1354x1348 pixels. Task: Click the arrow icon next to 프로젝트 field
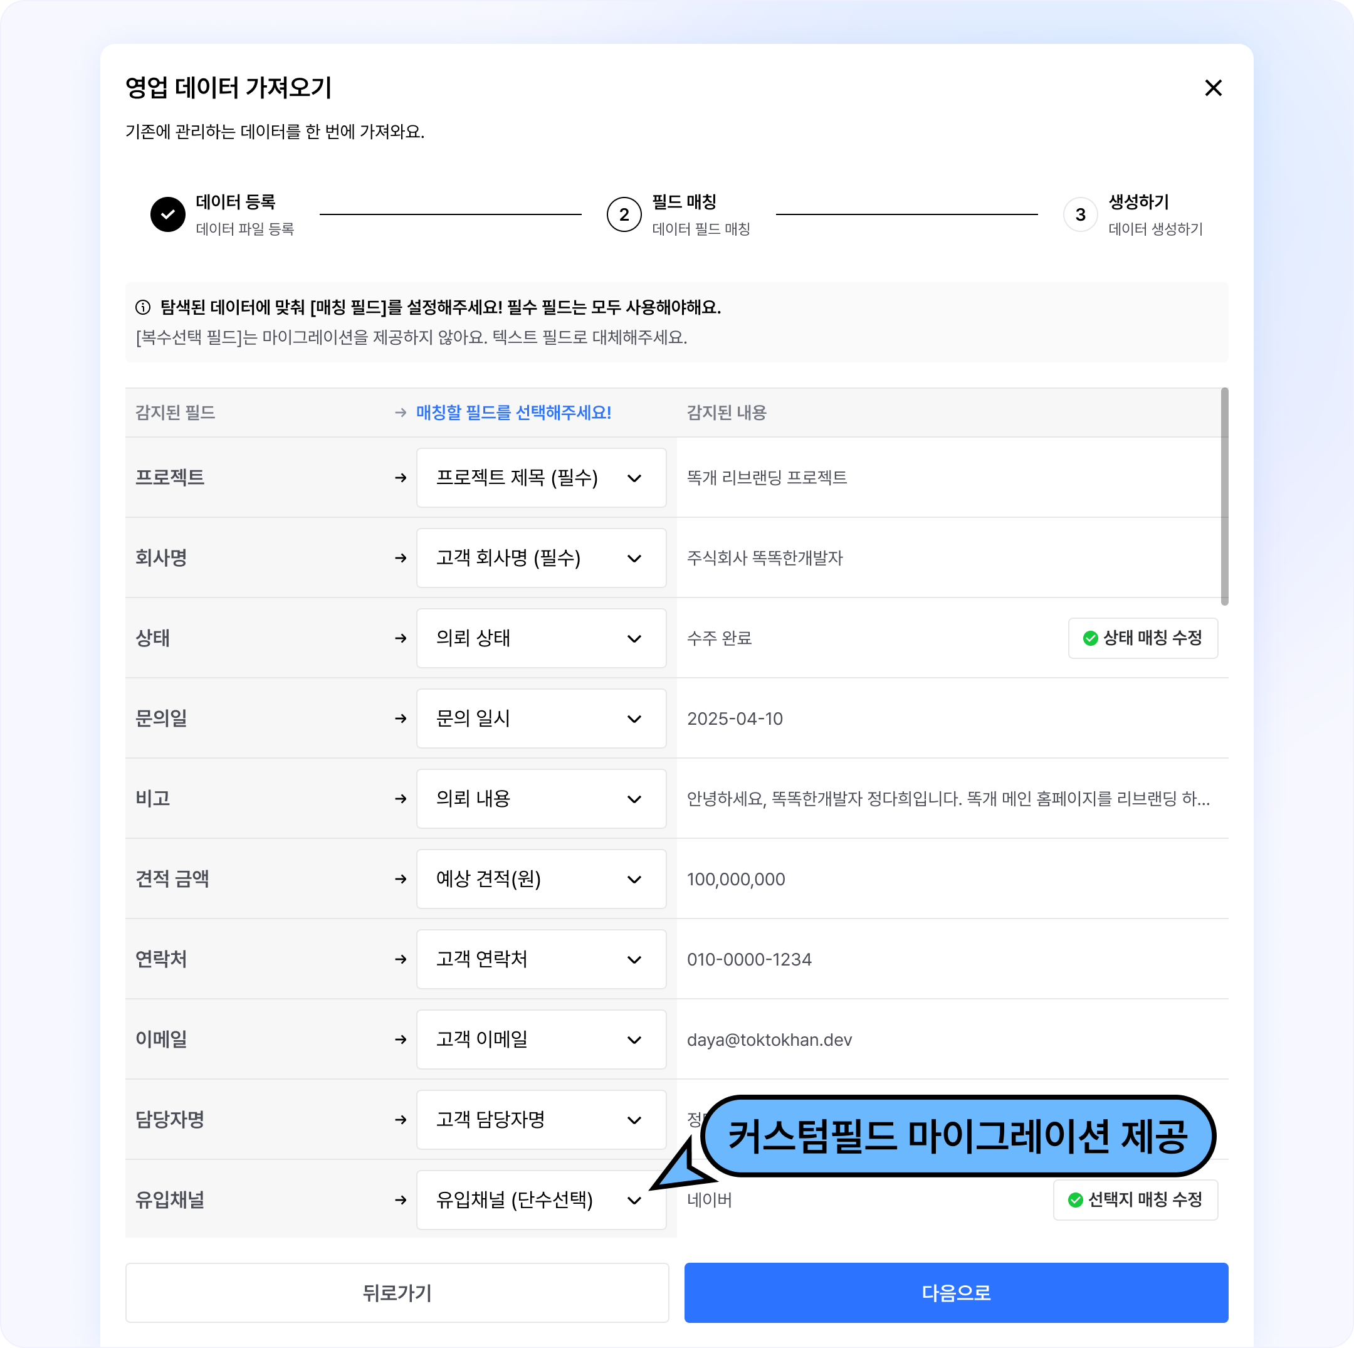(401, 478)
